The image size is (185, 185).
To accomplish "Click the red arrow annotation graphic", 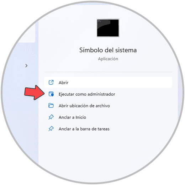I will pos(35,92).
